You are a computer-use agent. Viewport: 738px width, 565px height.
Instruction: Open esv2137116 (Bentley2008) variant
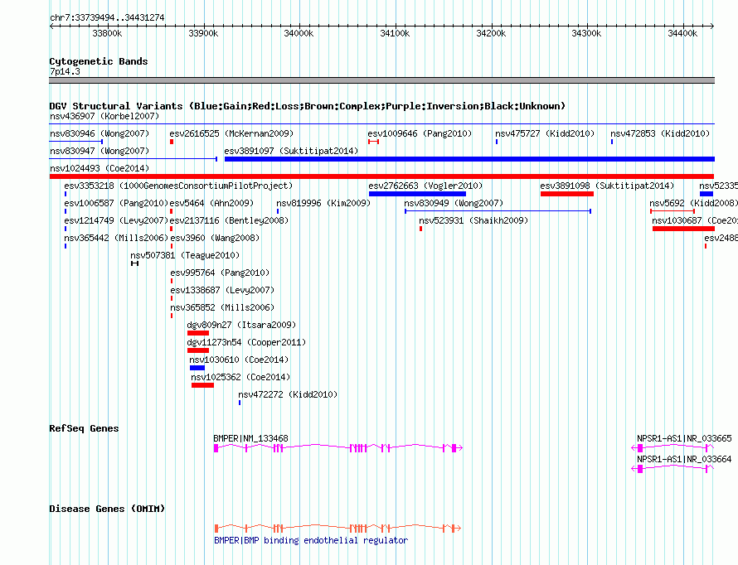229,220
